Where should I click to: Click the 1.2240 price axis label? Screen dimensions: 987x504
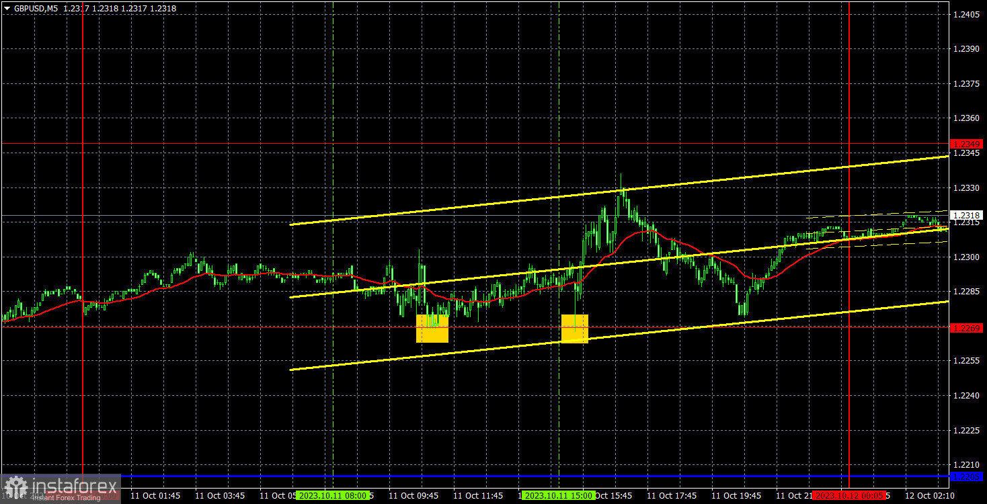pyautogui.click(x=967, y=396)
